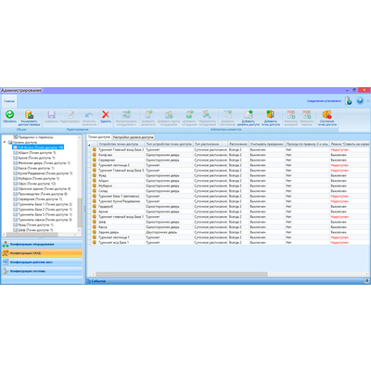Viewport: 371px width, 371px height.
Task: Open the Главная ribbon tab
Action: point(9,101)
